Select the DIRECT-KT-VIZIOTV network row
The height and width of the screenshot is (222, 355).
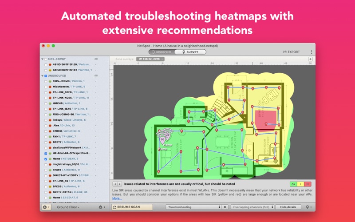point(74,175)
